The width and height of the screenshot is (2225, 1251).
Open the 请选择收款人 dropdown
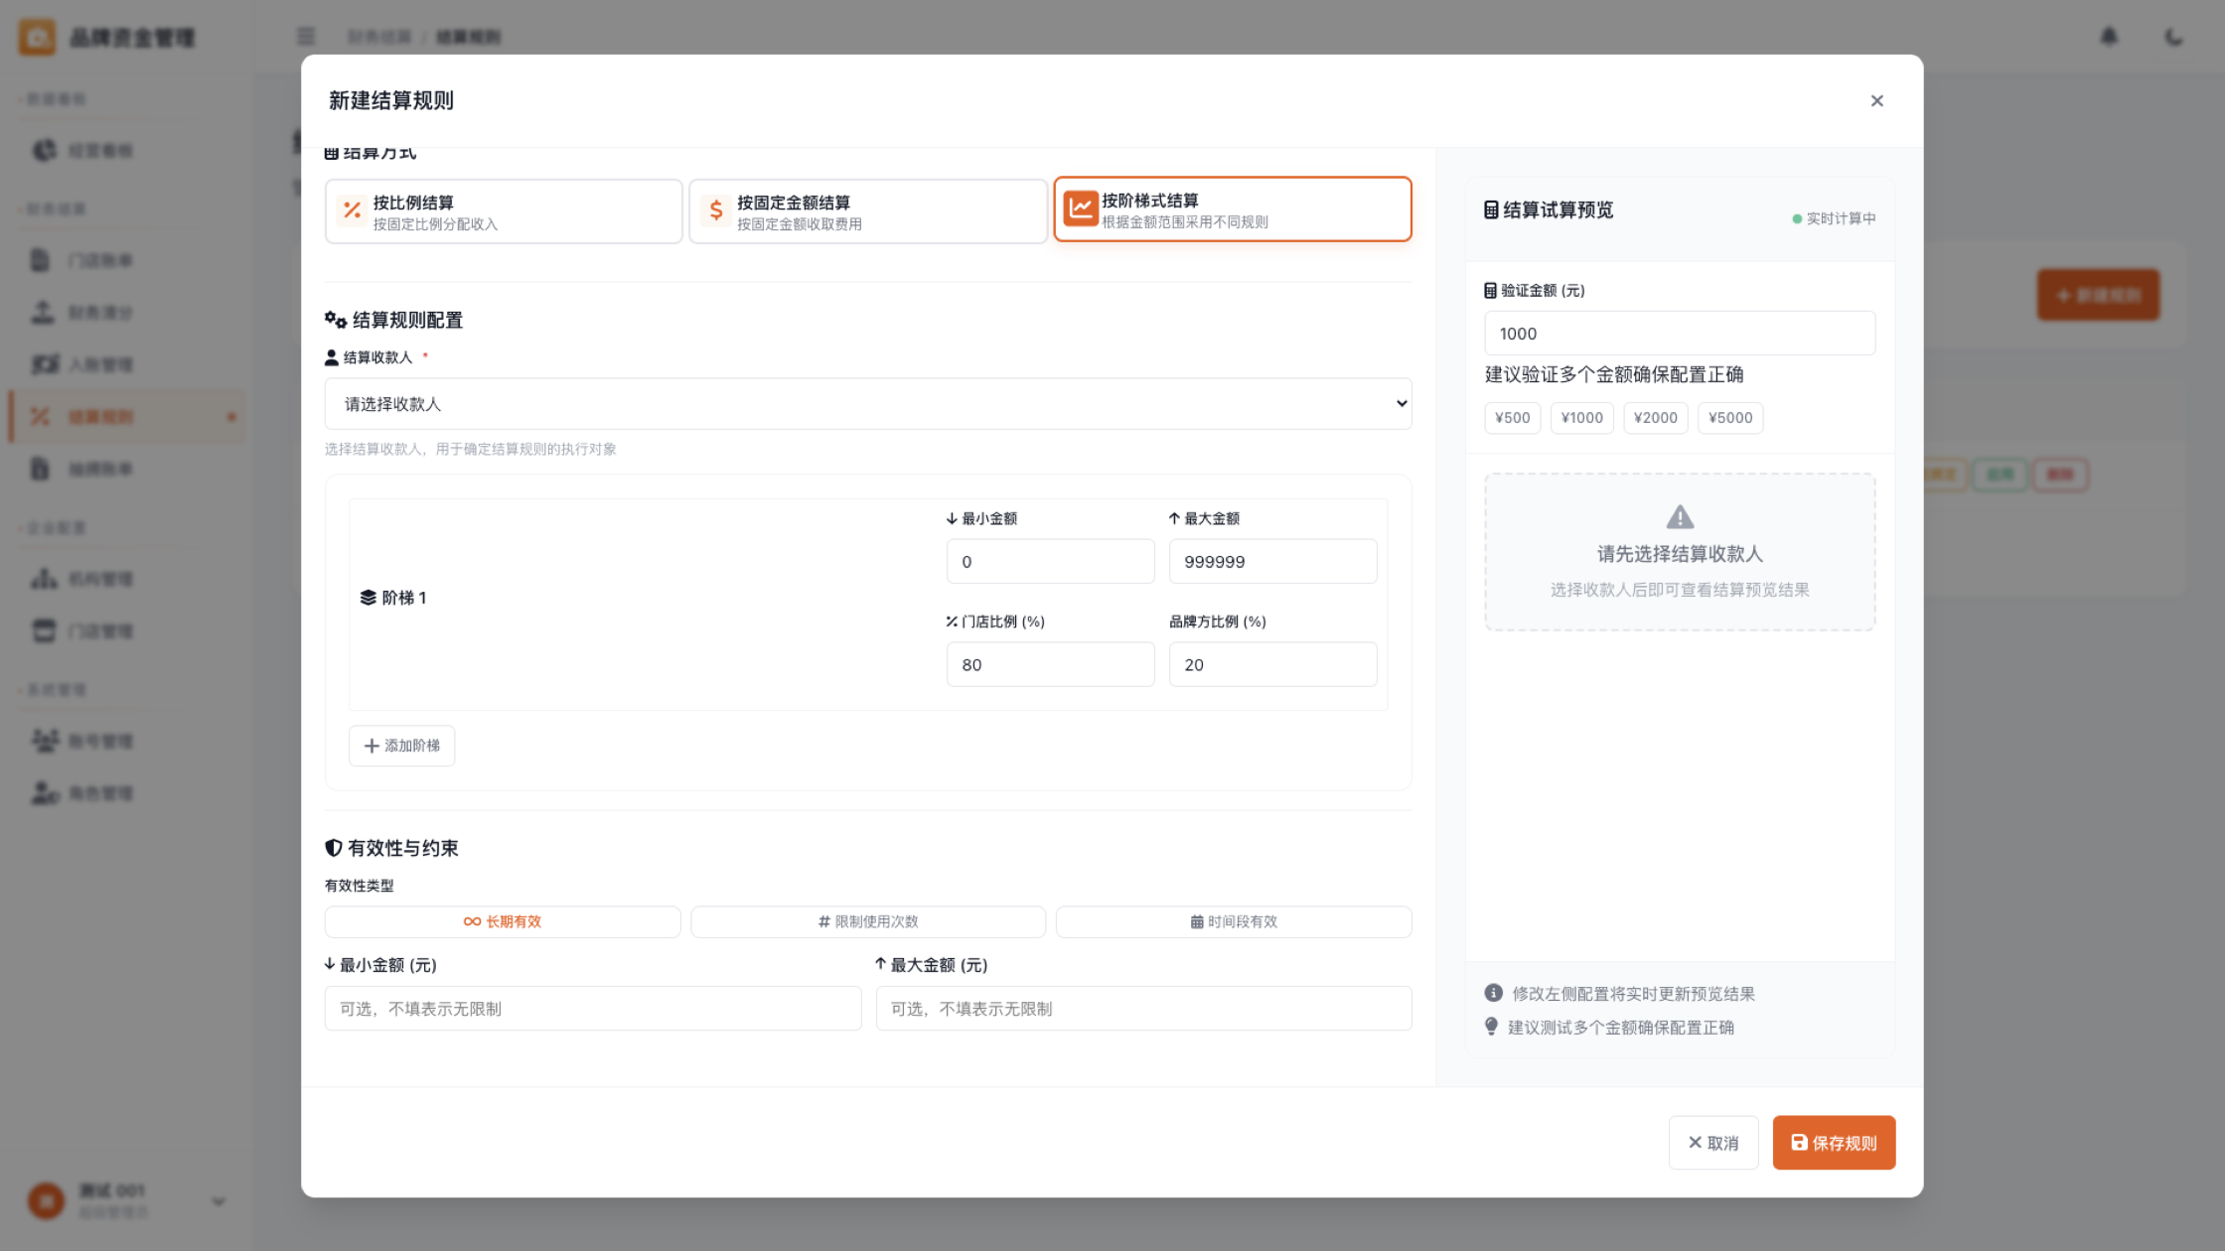868,404
